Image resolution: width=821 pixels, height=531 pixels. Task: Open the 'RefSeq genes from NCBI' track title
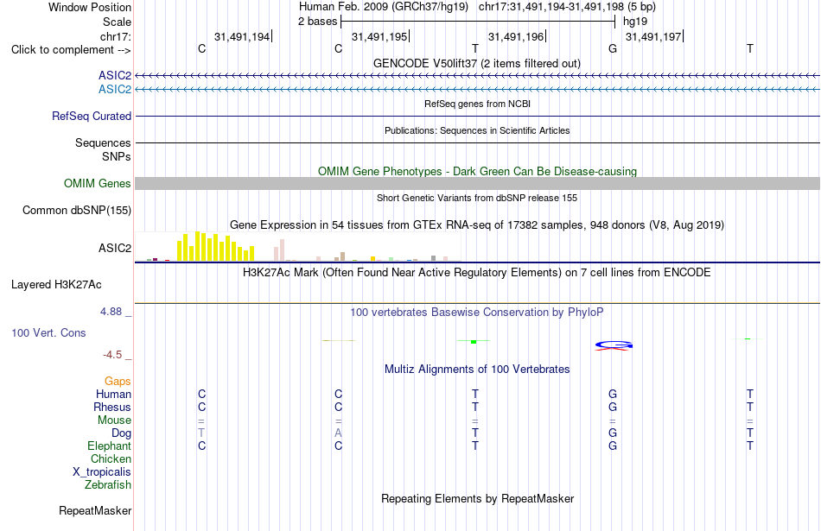coord(477,104)
